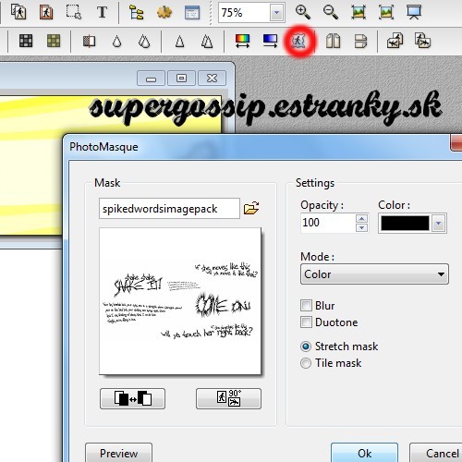Click the Cancel button
Image resolution: width=462 pixels, height=462 pixels.
[437, 453]
